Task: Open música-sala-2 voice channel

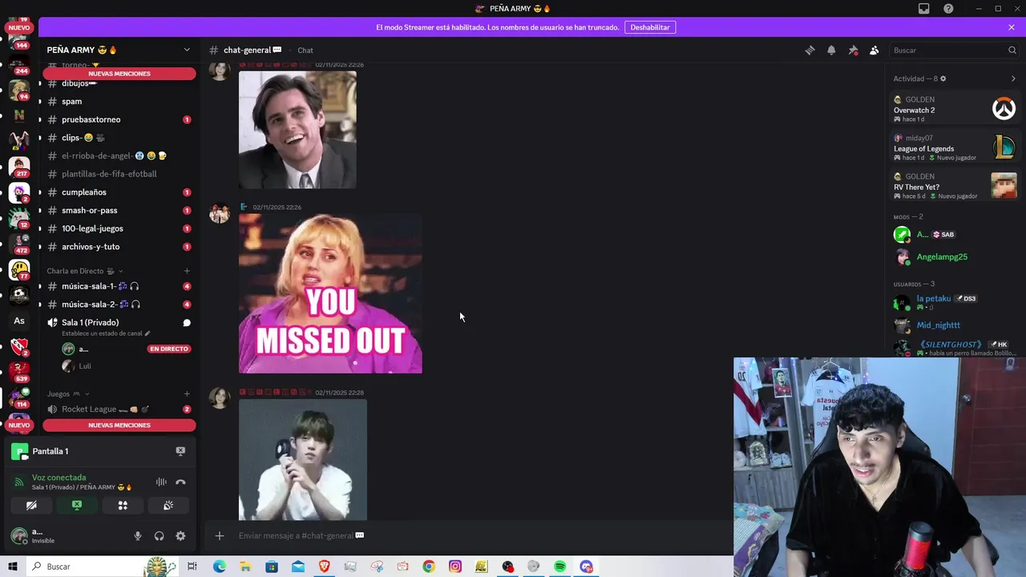Action: click(x=118, y=305)
